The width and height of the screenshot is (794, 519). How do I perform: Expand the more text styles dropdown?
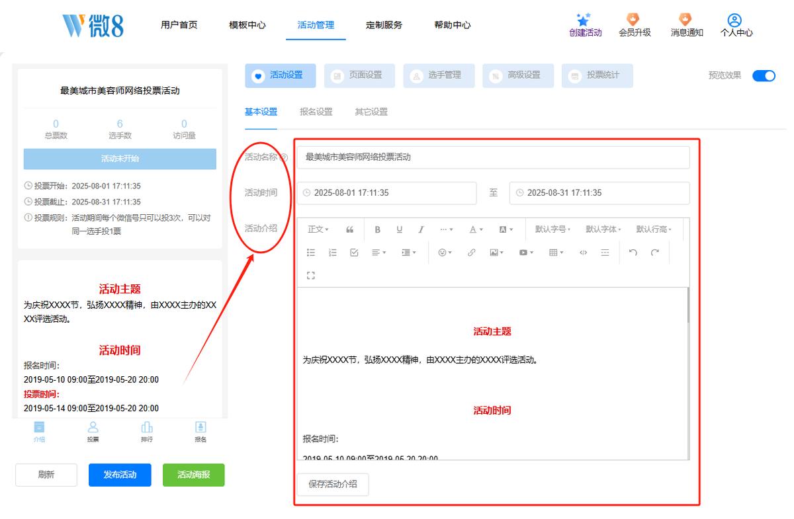[447, 229]
